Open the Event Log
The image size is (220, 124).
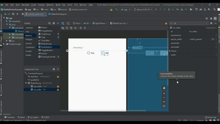click(210, 117)
